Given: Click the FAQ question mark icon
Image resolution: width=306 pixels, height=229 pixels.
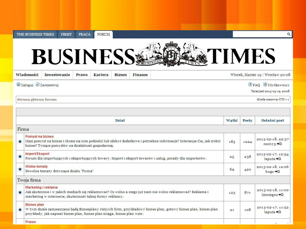Looking at the screenshot, I should (x=250, y=85).
